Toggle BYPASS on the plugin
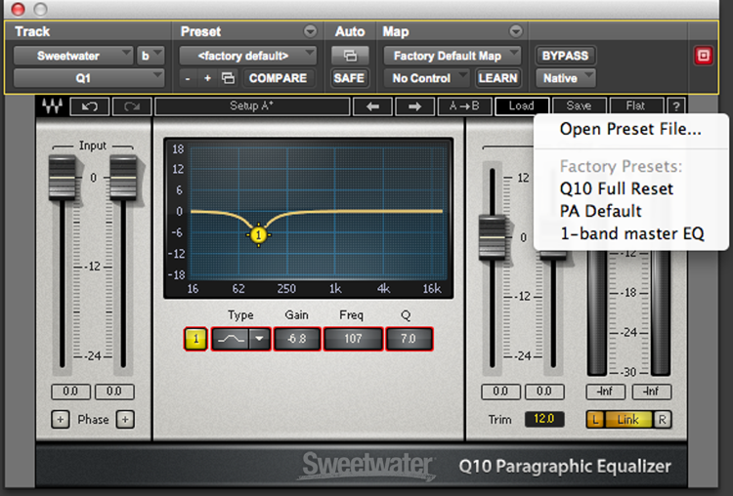 pyautogui.click(x=565, y=56)
